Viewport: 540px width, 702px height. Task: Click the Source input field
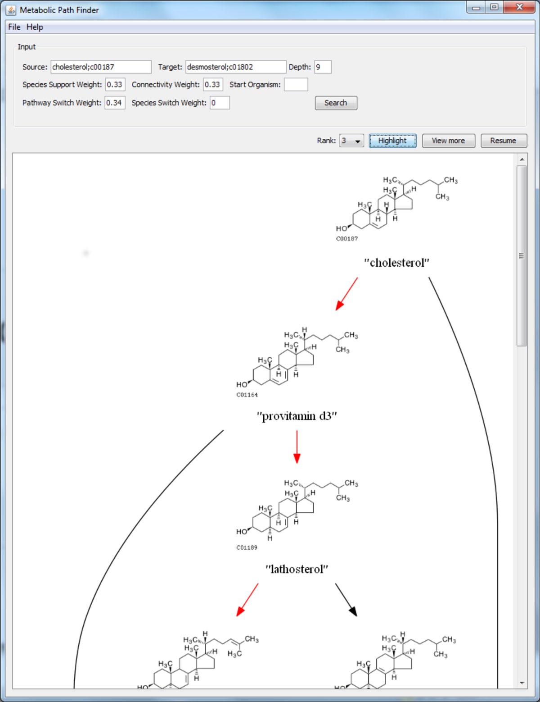point(101,67)
